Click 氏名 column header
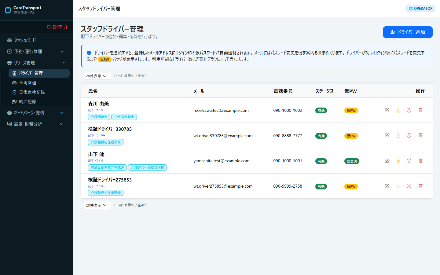 (x=93, y=91)
